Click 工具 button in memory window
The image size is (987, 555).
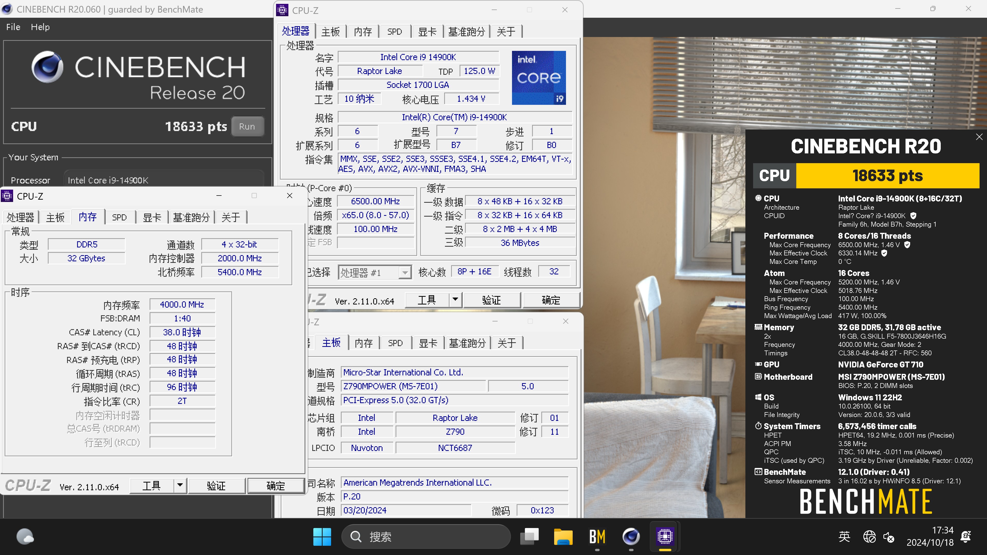click(152, 485)
